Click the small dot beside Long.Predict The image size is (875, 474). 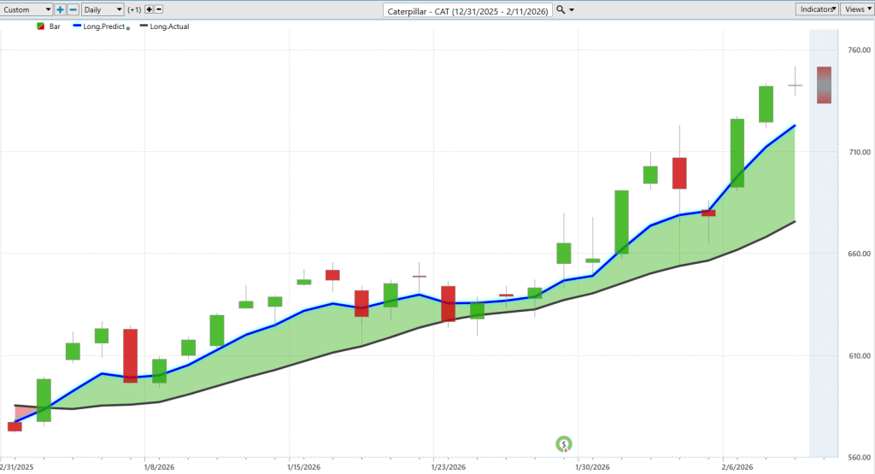pos(128,28)
